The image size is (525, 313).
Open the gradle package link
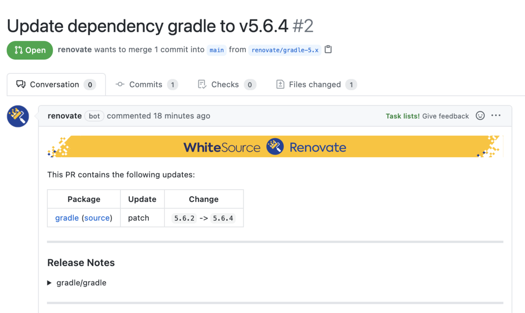tap(67, 218)
